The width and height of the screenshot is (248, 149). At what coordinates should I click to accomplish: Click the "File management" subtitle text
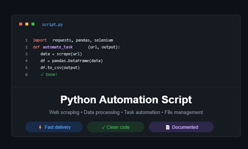pyautogui.click(x=183, y=112)
